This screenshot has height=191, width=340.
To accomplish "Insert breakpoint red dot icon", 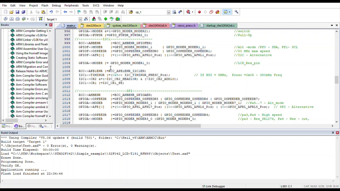I will (199, 12).
